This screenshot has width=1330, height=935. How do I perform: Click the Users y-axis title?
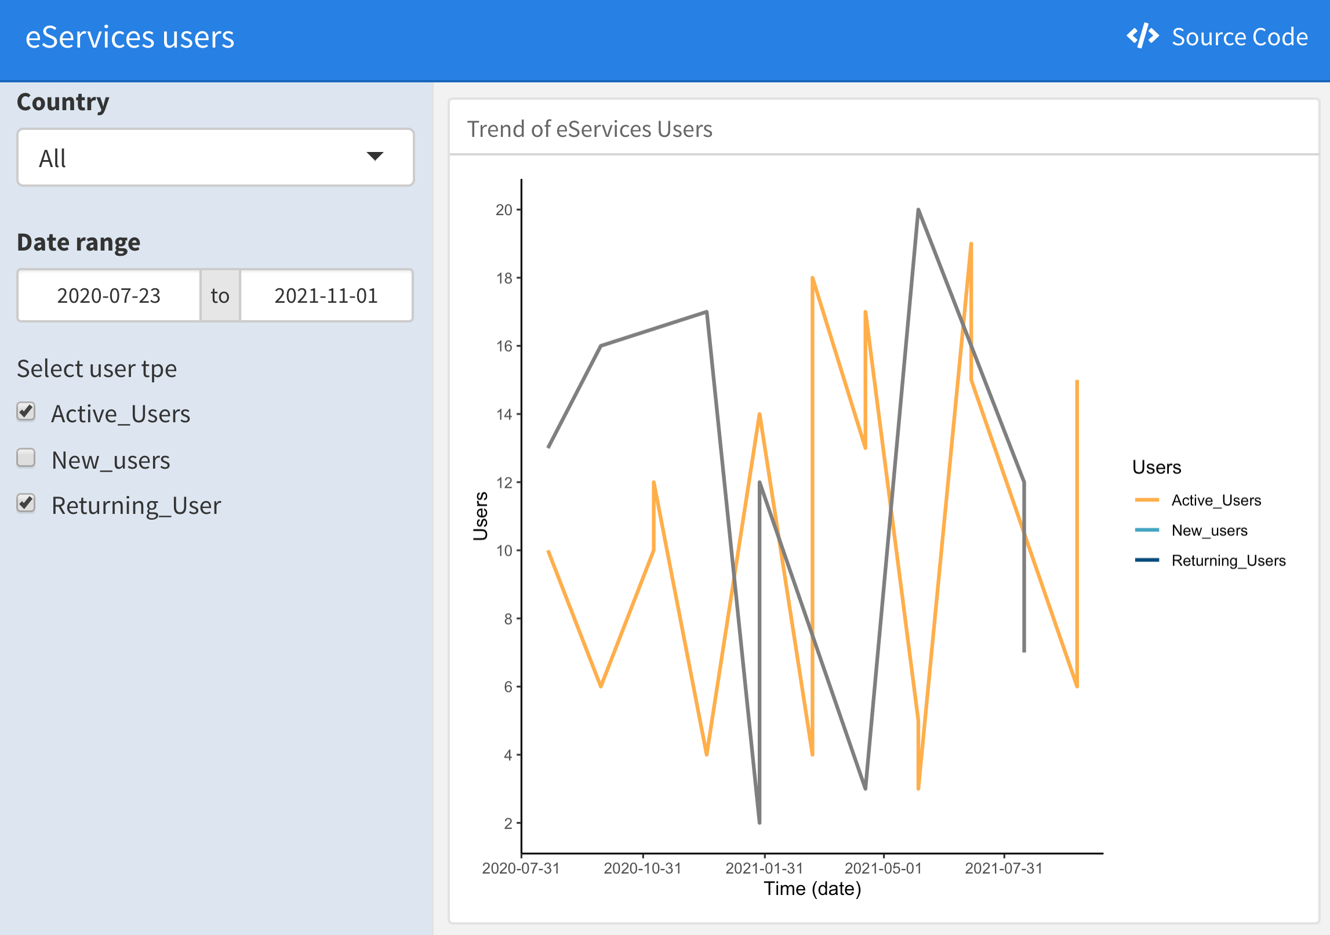pos(481,516)
